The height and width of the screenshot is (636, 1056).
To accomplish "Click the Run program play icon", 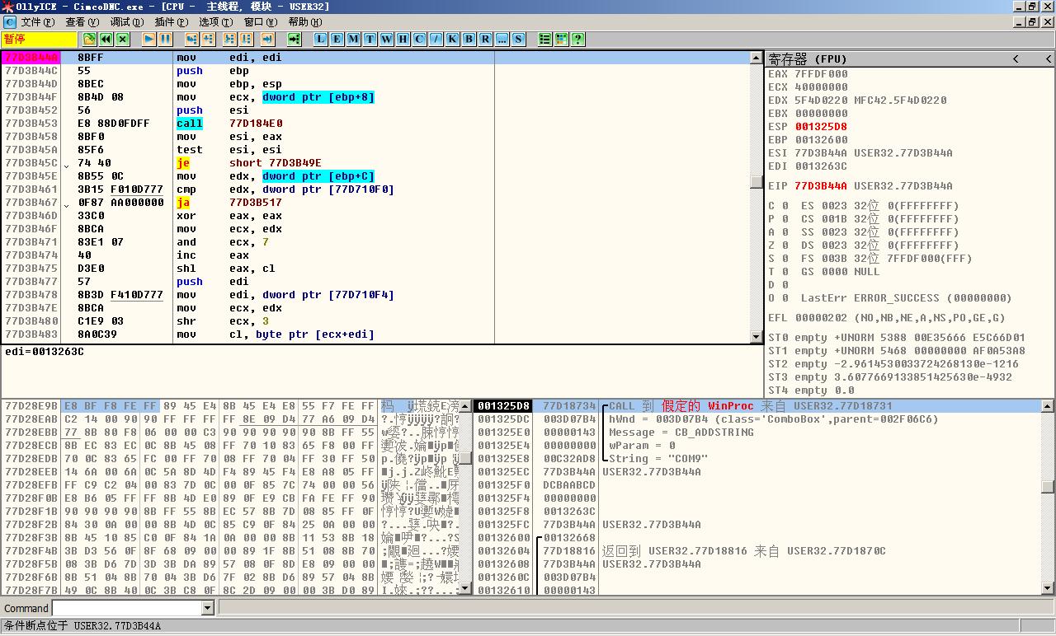I will [148, 39].
